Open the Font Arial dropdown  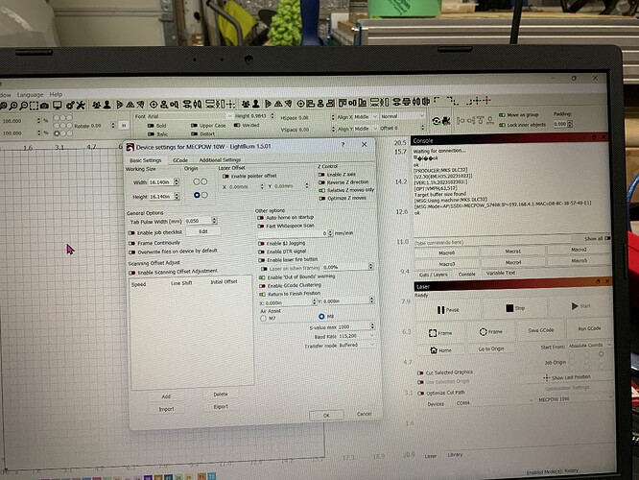click(190, 116)
